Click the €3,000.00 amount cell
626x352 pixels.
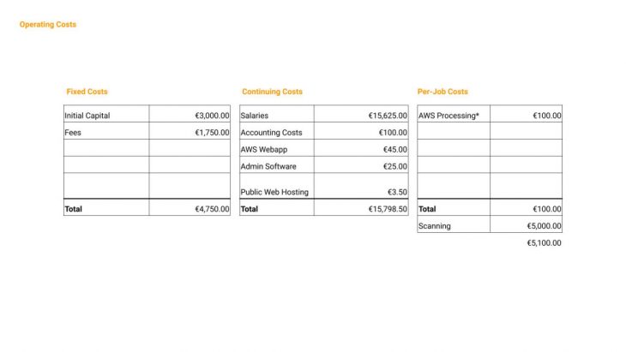point(212,116)
